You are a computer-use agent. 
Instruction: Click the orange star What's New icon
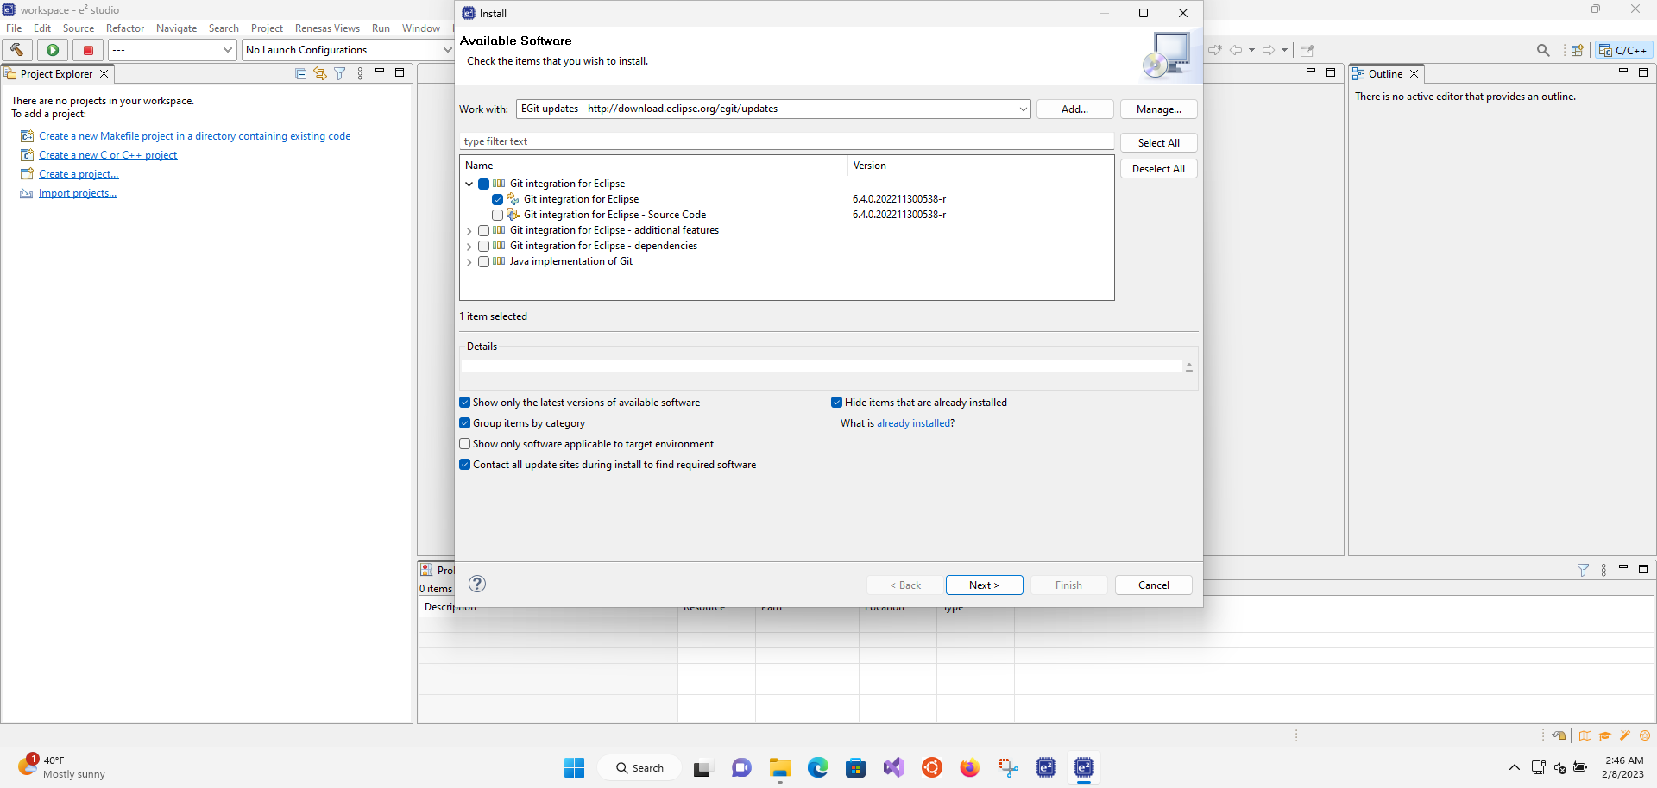click(x=1645, y=736)
